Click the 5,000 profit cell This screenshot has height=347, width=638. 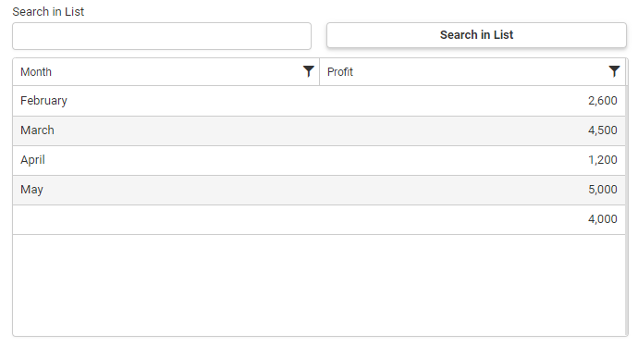pos(602,190)
